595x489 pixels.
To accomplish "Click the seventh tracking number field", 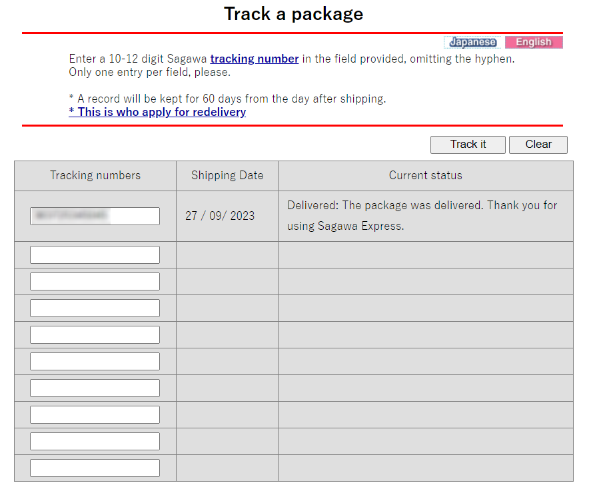I will pos(95,388).
